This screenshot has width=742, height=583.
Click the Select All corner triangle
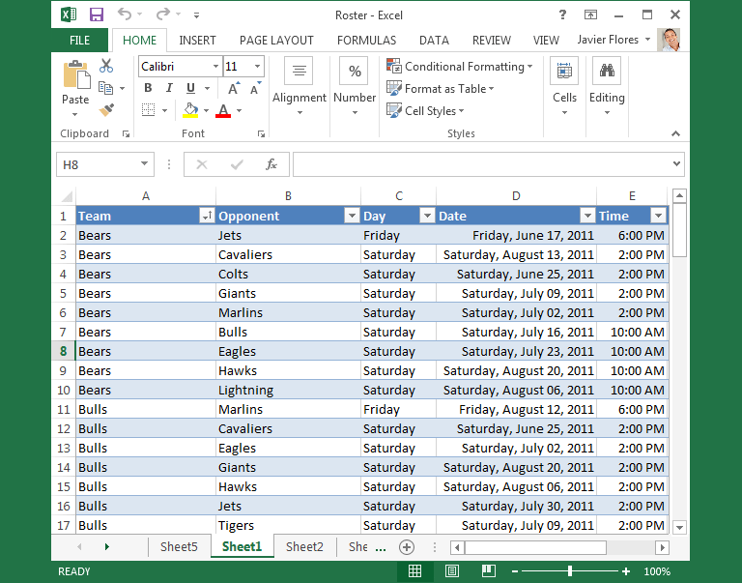tap(67, 196)
